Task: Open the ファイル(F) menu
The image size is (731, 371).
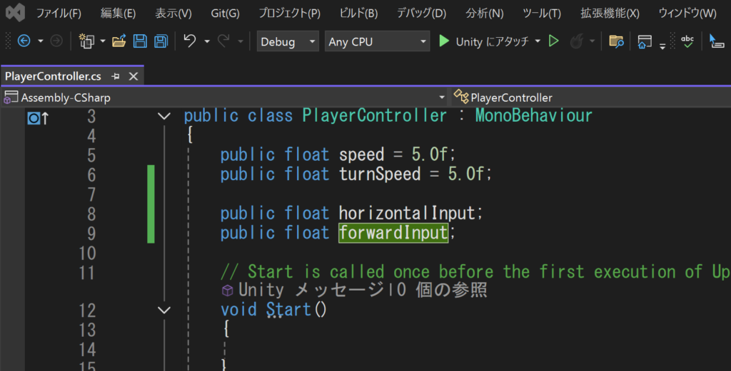Action: tap(59, 13)
